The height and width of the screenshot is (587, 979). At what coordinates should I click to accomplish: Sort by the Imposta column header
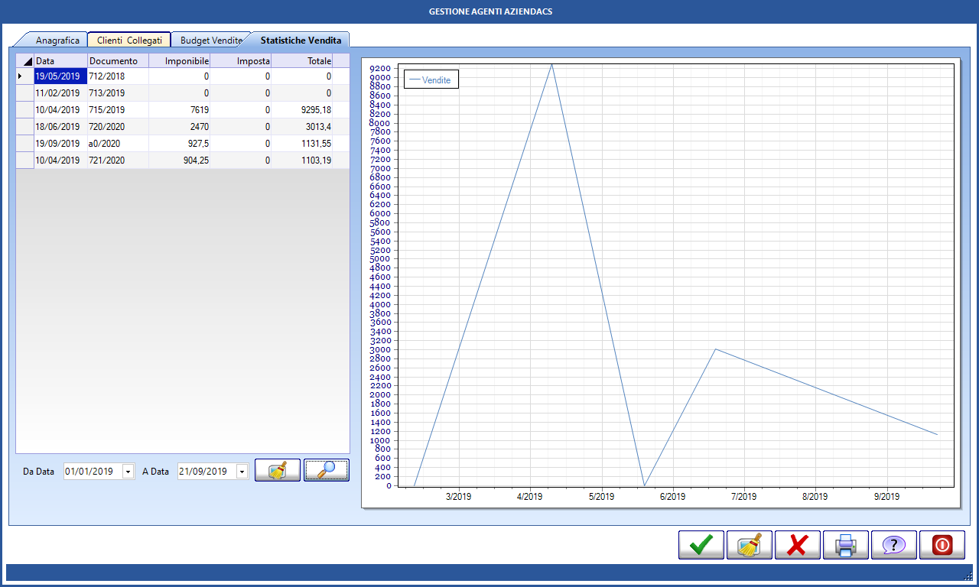[240, 61]
